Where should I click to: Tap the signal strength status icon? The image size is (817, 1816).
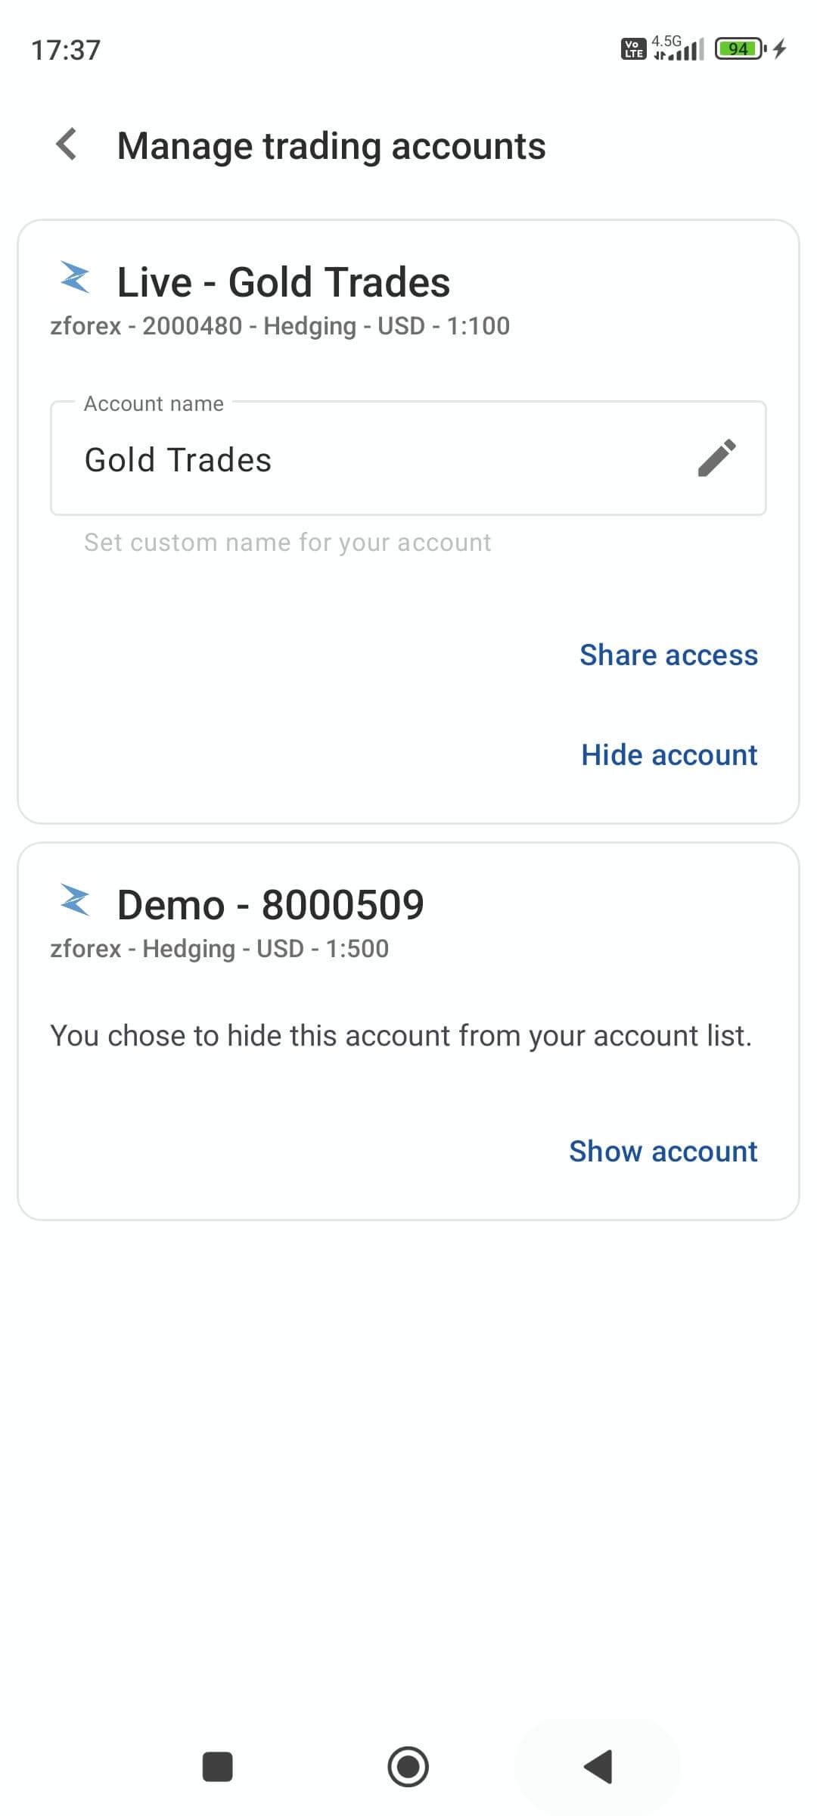tap(679, 49)
